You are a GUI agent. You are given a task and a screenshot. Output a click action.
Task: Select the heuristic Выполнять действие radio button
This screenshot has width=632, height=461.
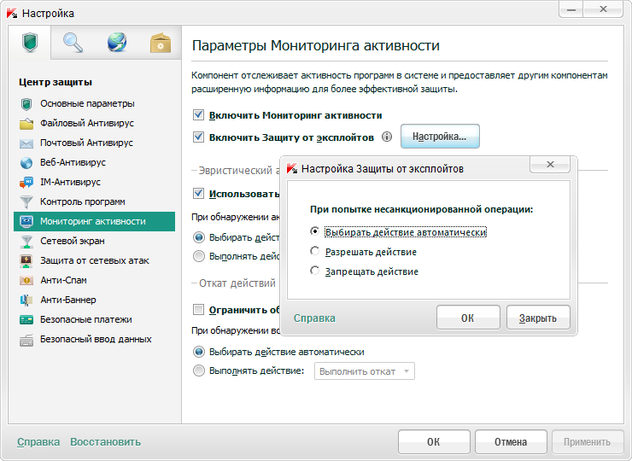click(199, 256)
